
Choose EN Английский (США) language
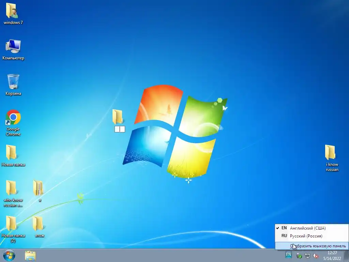point(312,228)
